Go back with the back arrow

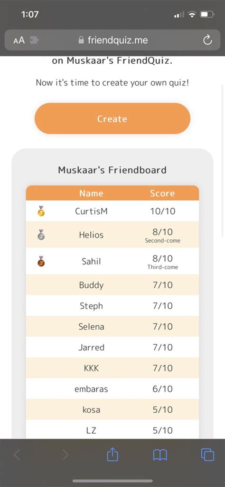(x=18, y=455)
